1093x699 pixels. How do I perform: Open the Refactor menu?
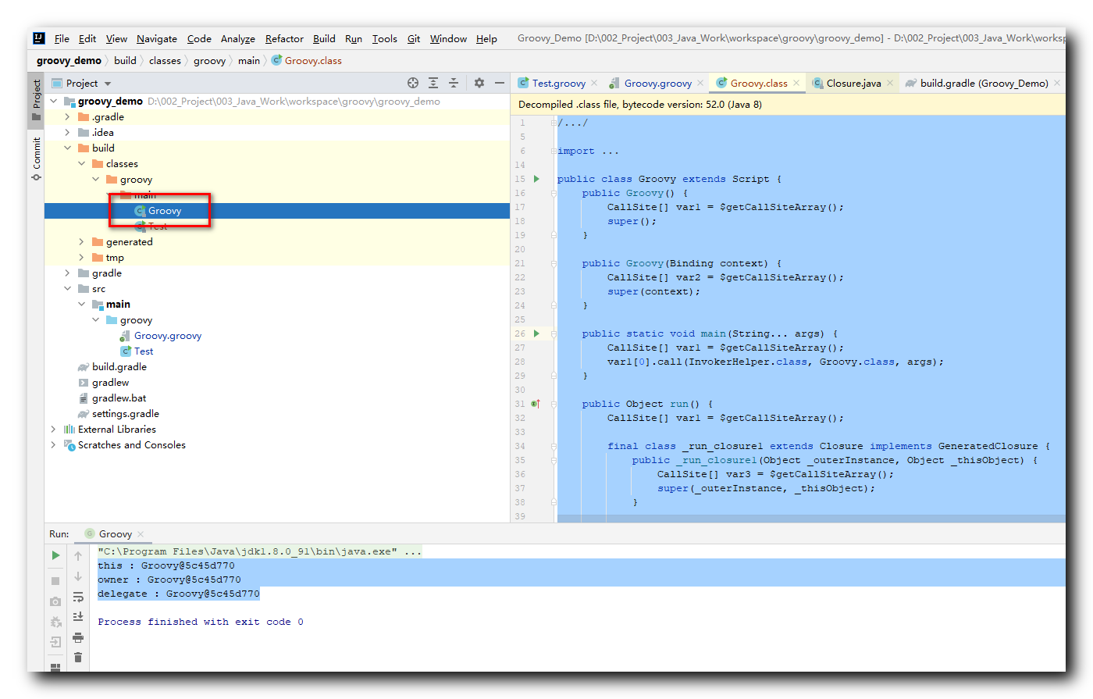pos(284,38)
